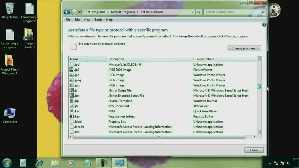299x168 pixels.
Task: Select the .js script icon
Action: [x=72, y=90]
